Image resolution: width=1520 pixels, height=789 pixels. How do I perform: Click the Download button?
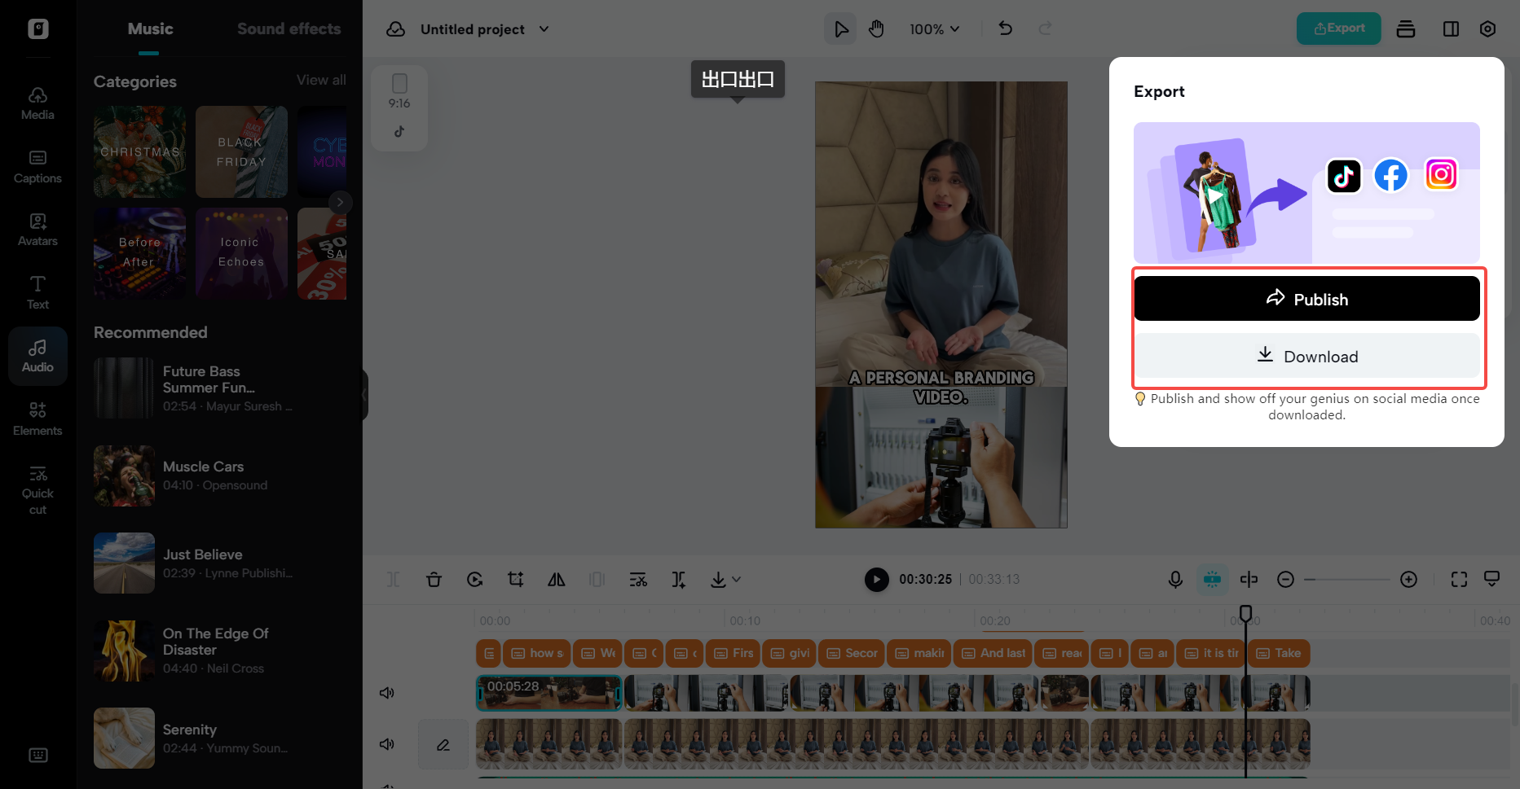(x=1306, y=356)
